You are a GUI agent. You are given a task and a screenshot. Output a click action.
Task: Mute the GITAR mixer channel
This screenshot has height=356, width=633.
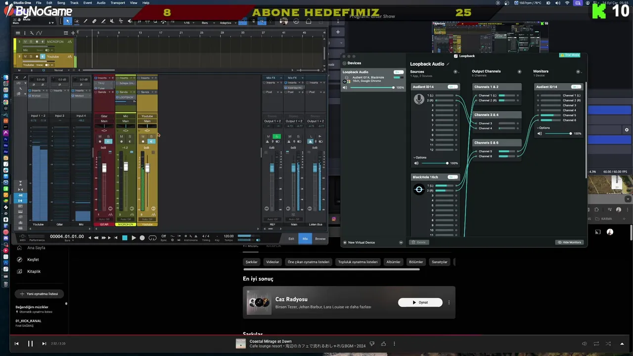(x=100, y=136)
